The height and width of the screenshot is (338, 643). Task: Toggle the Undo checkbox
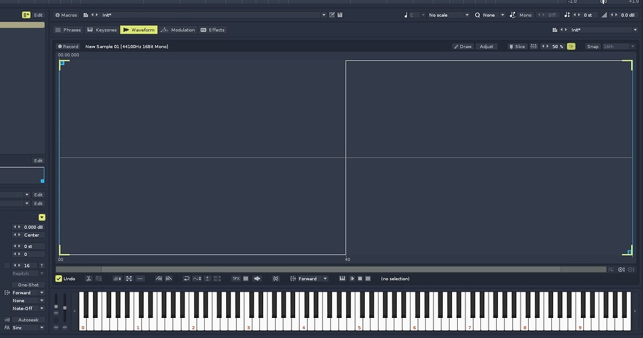(x=58, y=278)
